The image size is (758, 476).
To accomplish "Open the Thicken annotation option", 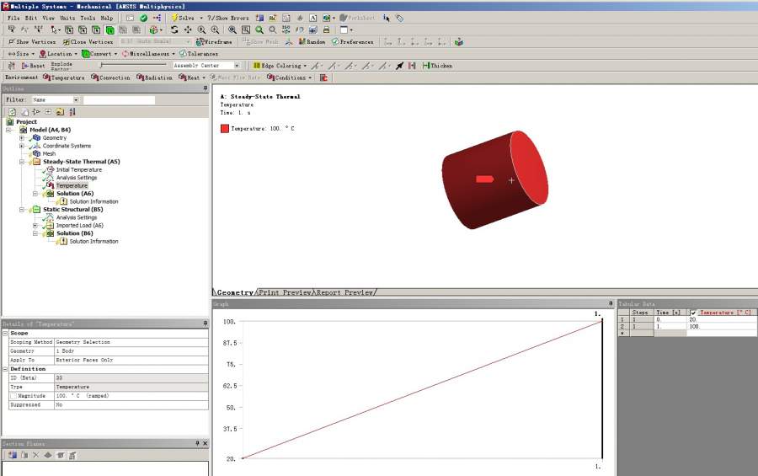I will tap(438, 66).
